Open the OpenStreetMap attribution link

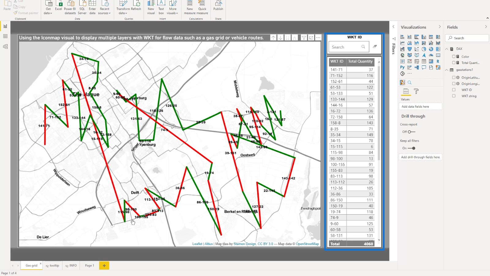[x=307, y=244]
